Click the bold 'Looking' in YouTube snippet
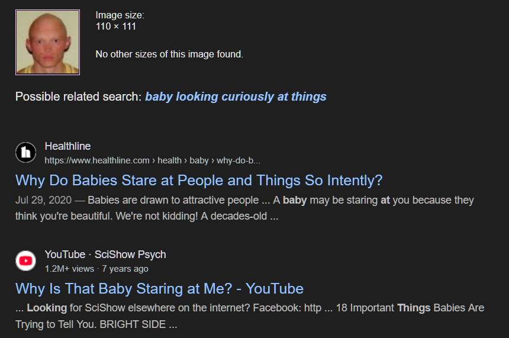The image size is (509, 338). (47, 308)
